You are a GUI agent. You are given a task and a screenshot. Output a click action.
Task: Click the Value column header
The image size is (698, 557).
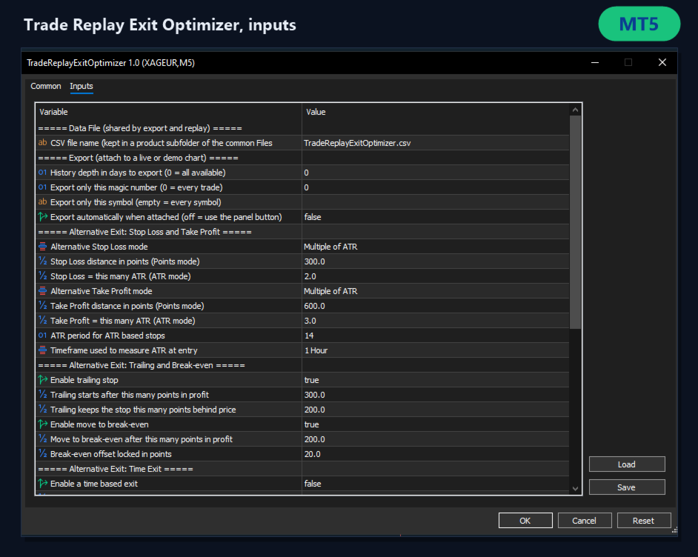pos(436,112)
